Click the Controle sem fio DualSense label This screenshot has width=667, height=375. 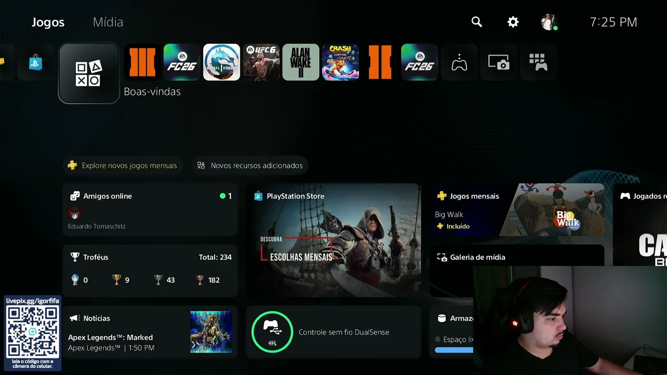point(344,332)
